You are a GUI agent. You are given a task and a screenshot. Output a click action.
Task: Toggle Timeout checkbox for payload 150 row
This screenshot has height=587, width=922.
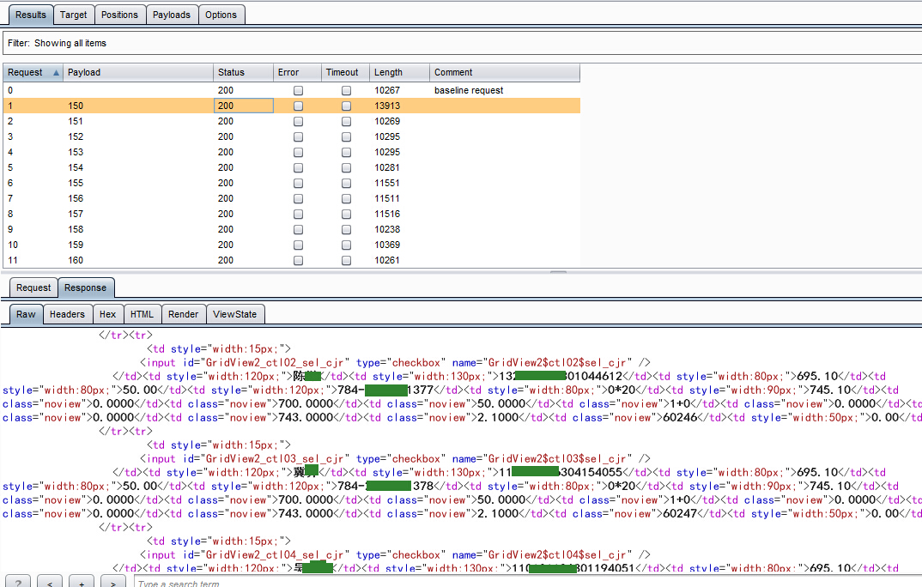pyautogui.click(x=346, y=106)
